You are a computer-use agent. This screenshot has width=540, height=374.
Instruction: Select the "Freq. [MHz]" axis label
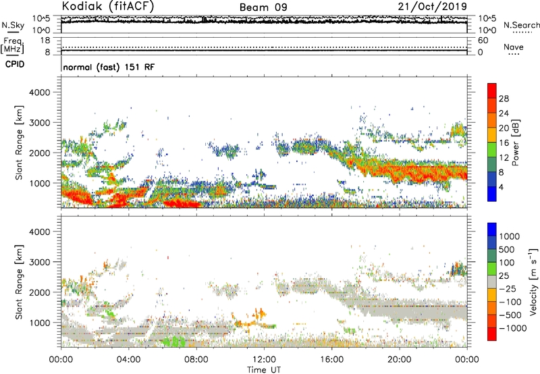tap(12, 46)
